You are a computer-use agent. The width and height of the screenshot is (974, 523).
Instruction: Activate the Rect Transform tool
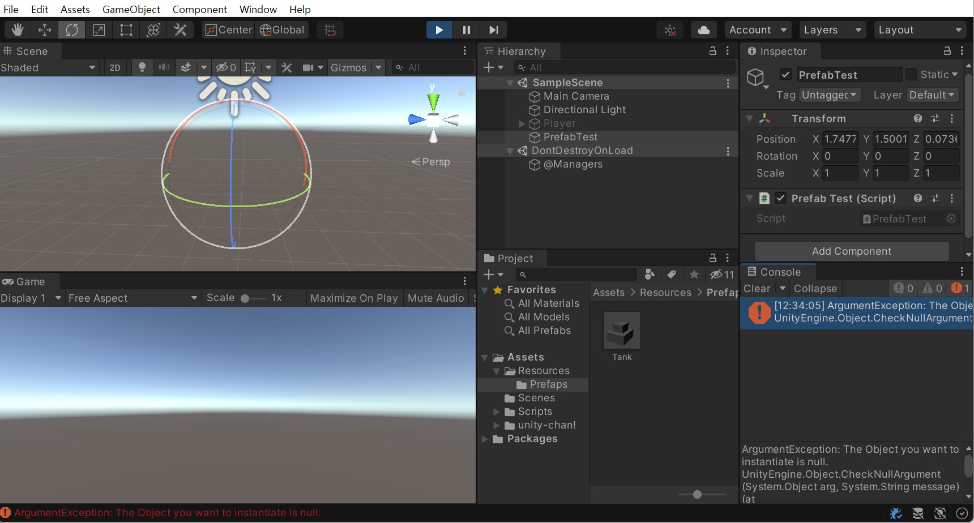point(126,30)
